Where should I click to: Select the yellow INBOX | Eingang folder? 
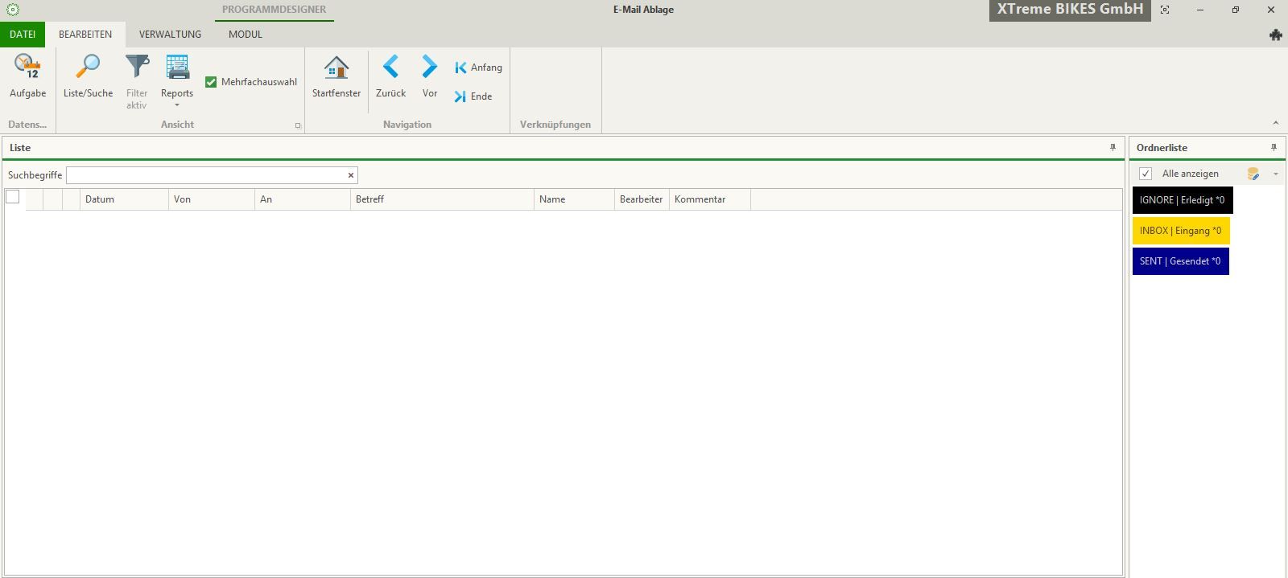[x=1180, y=231]
